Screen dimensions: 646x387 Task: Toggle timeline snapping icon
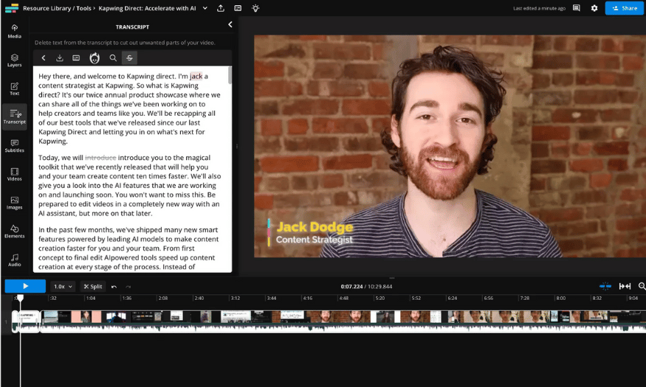tap(605, 286)
